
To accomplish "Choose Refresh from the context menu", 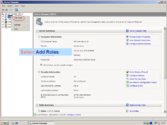I will pyautogui.click(x=17, y=25).
